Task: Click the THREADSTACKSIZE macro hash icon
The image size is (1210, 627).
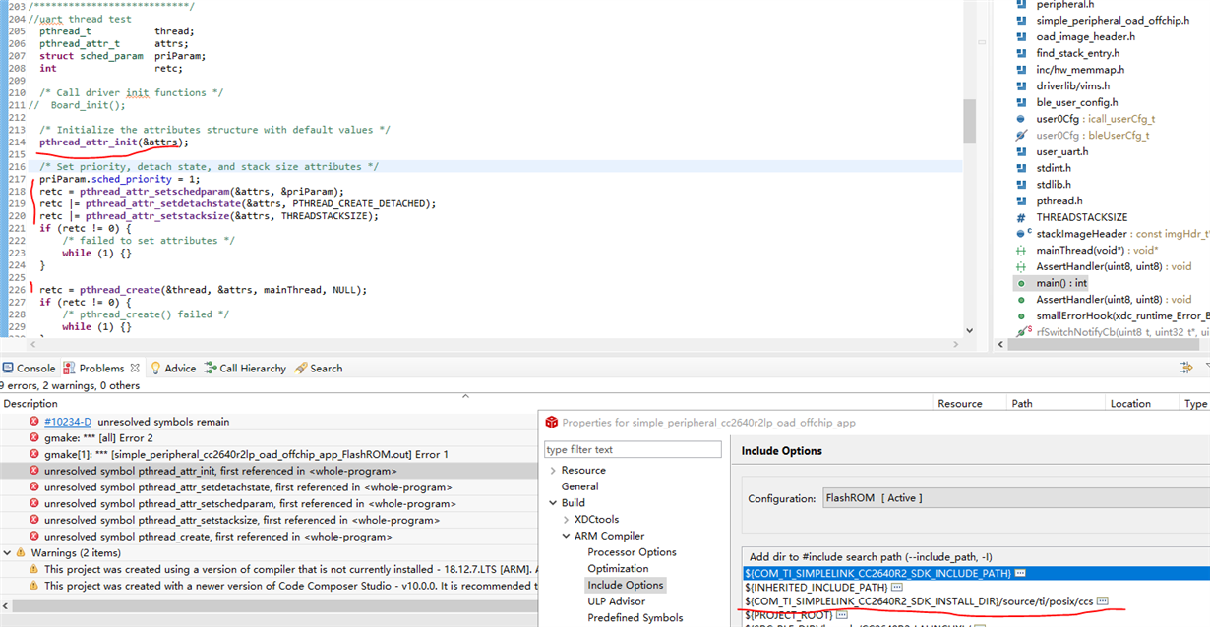Action: tap(1021, 217)
